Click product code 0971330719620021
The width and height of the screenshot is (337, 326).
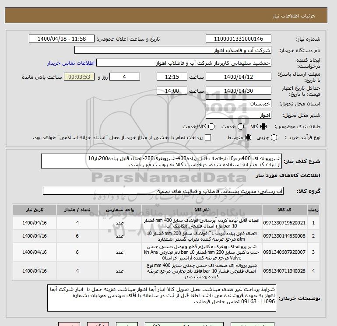pyautogui.click(x=284, y=223)
